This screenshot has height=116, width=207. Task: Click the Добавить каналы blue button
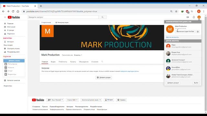coord(14,61)
